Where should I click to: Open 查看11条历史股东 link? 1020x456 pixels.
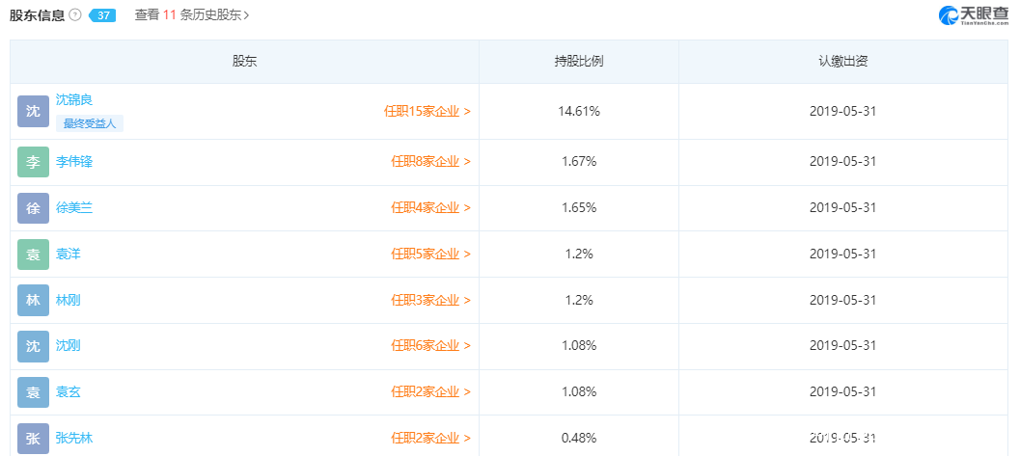(192, 15)
